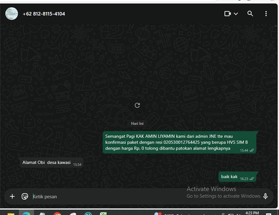This screenshot has width=279, height=215.
Task: Start a video call with the contact
Action: 228,13
